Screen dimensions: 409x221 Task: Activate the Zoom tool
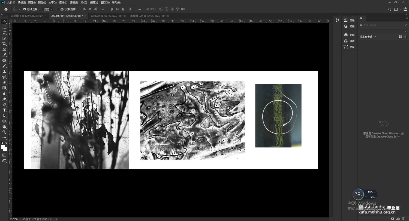click(x=4, y=132)
